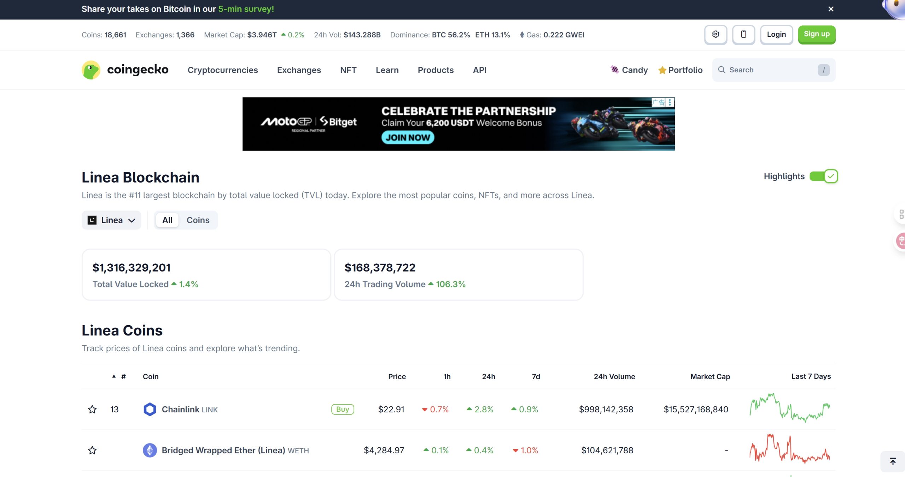
Task: Open the Chainlink coin name link
Action: point(189,409)
